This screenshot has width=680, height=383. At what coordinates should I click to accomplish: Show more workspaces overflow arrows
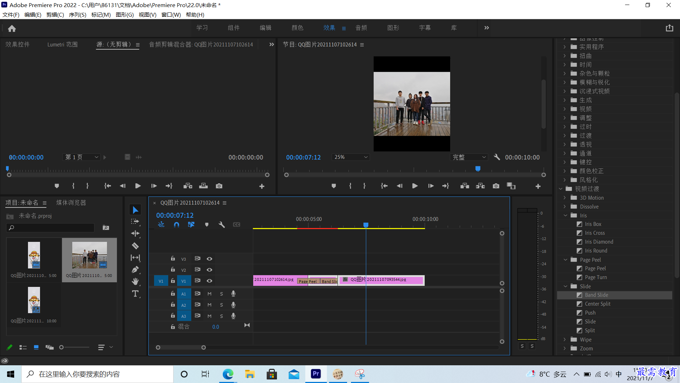(487, 28)
